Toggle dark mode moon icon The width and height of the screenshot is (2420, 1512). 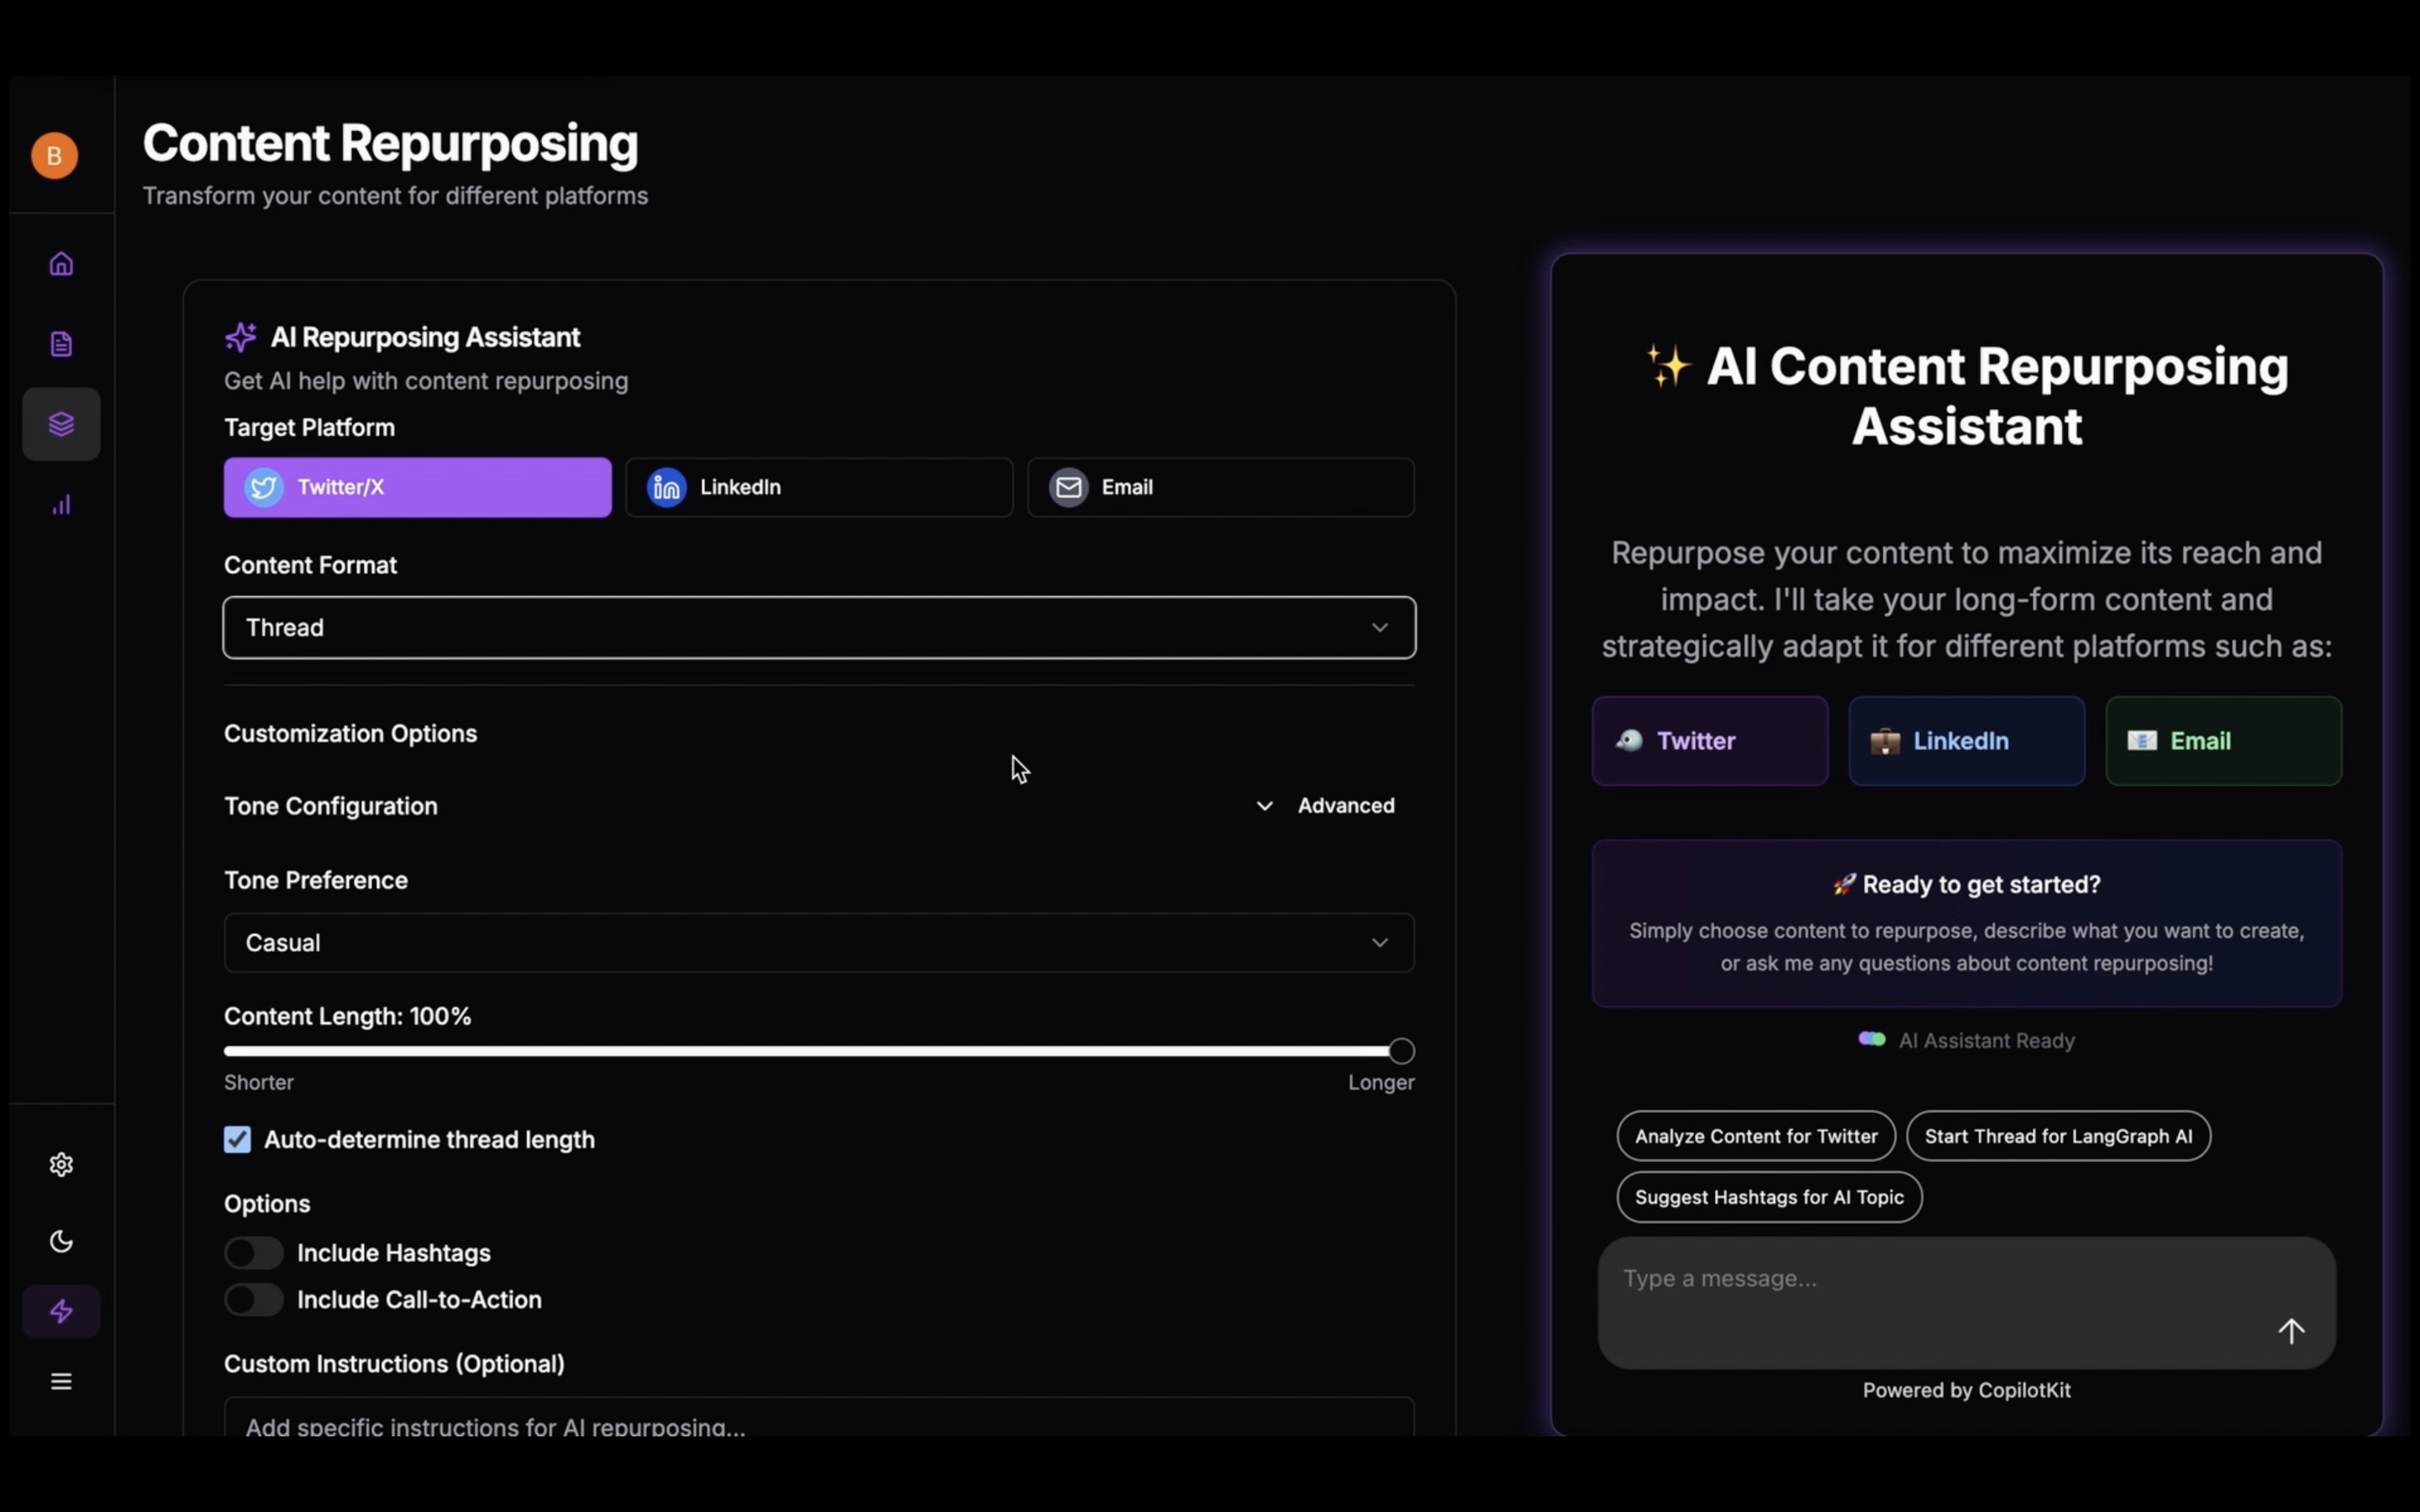pos(61,1241)
